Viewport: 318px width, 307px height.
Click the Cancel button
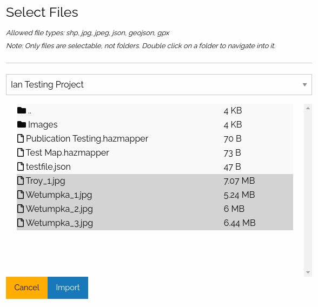tap(27, 288)
